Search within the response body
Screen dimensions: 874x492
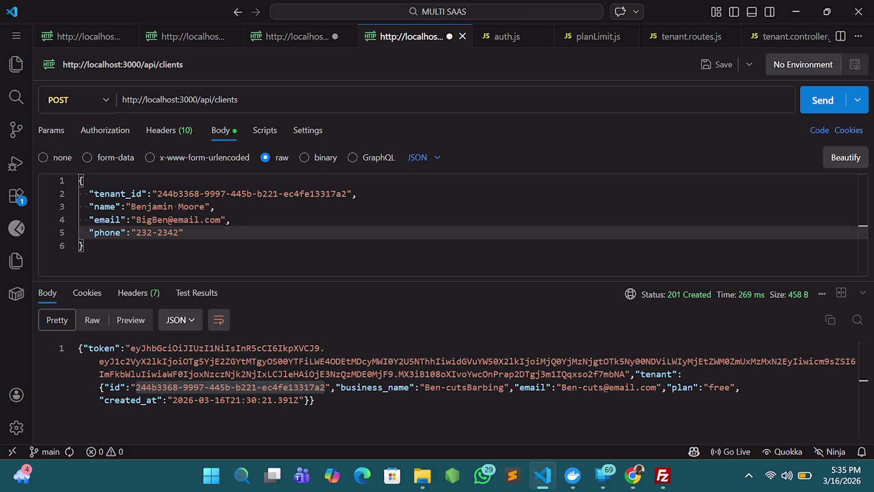tap(857, 319)
